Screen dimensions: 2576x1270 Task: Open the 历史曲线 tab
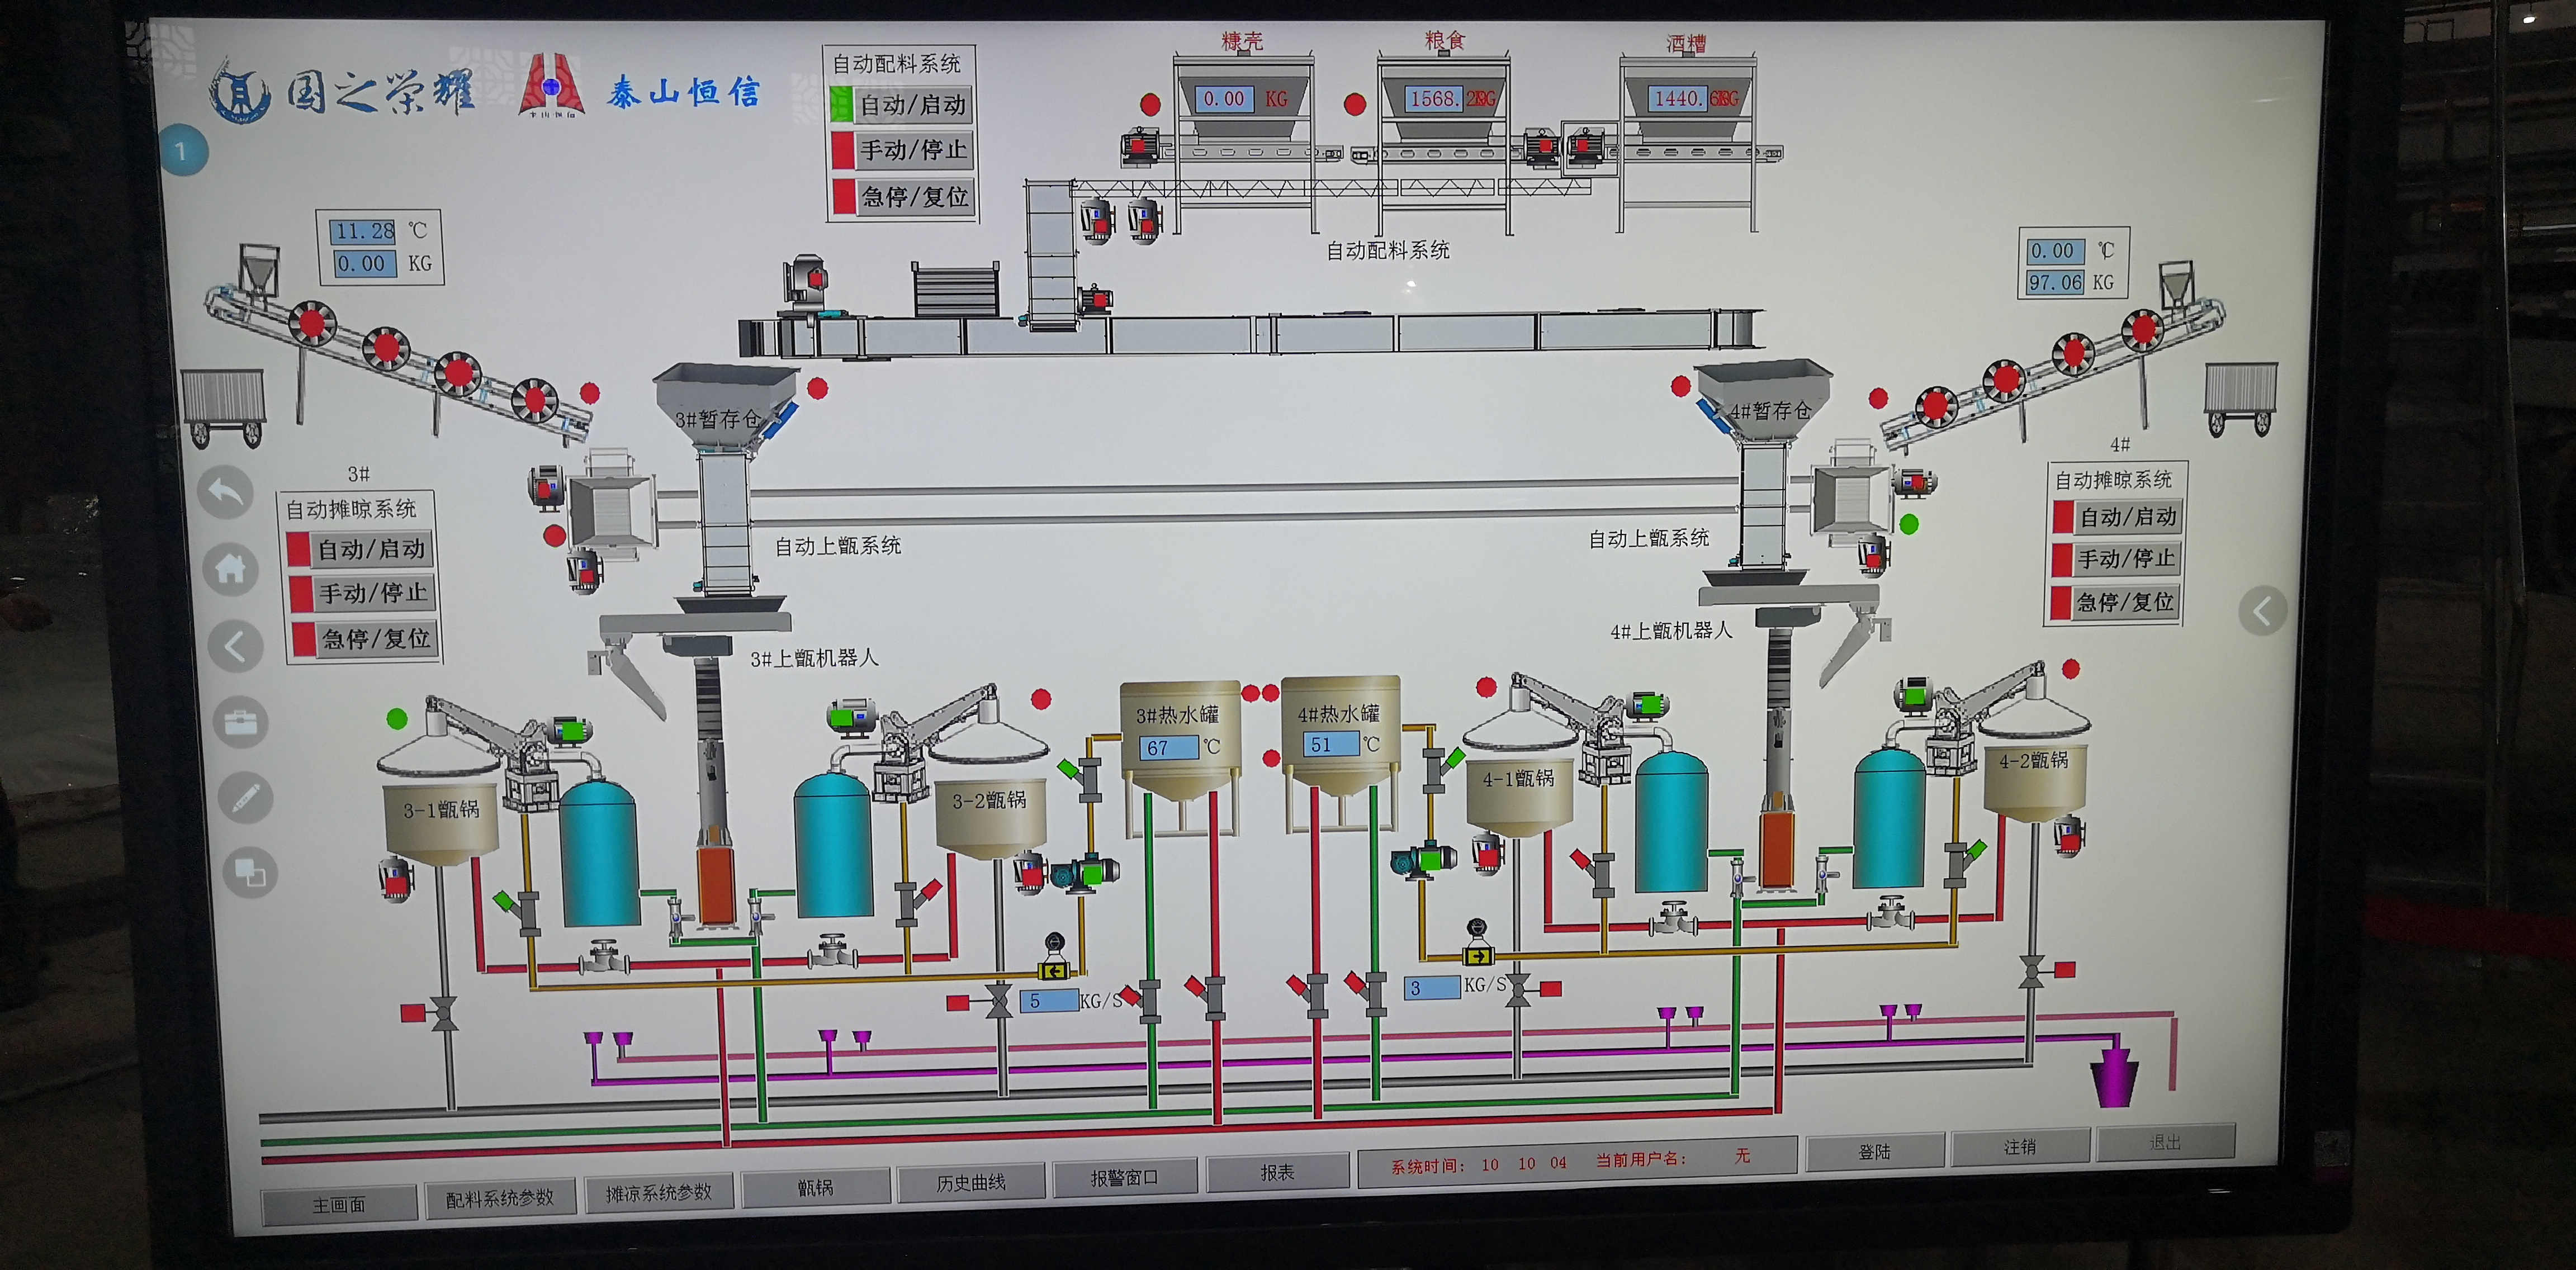970,1182
